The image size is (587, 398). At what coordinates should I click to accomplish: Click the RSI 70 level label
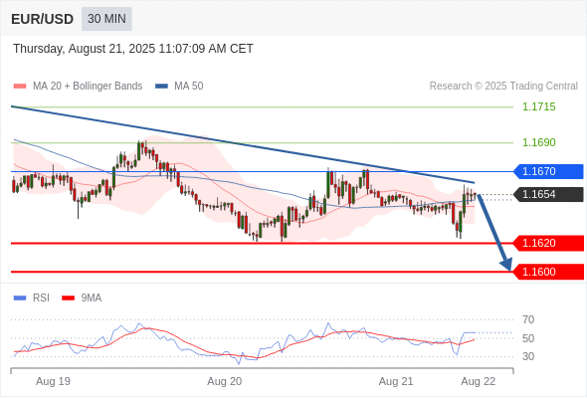pyautogui.click(x=528, y=319)
